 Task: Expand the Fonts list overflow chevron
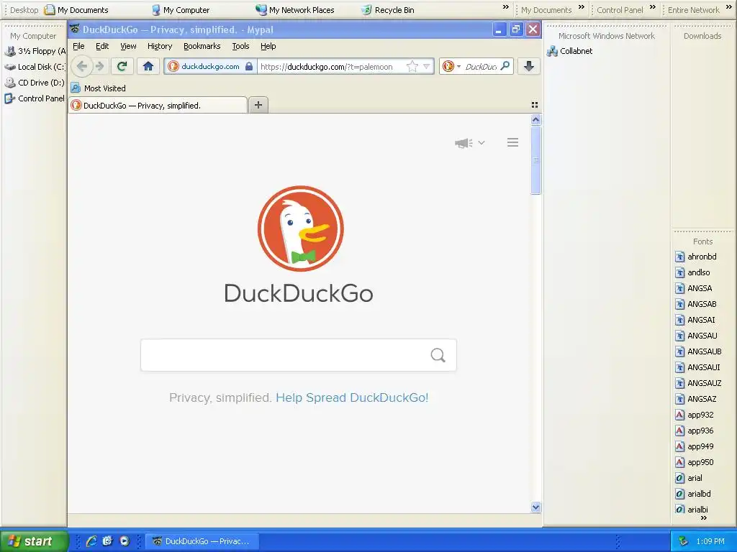704,518
